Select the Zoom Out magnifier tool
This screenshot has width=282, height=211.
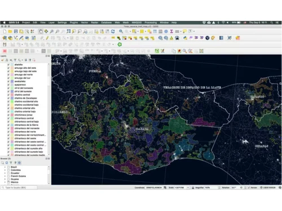(58, 32)
